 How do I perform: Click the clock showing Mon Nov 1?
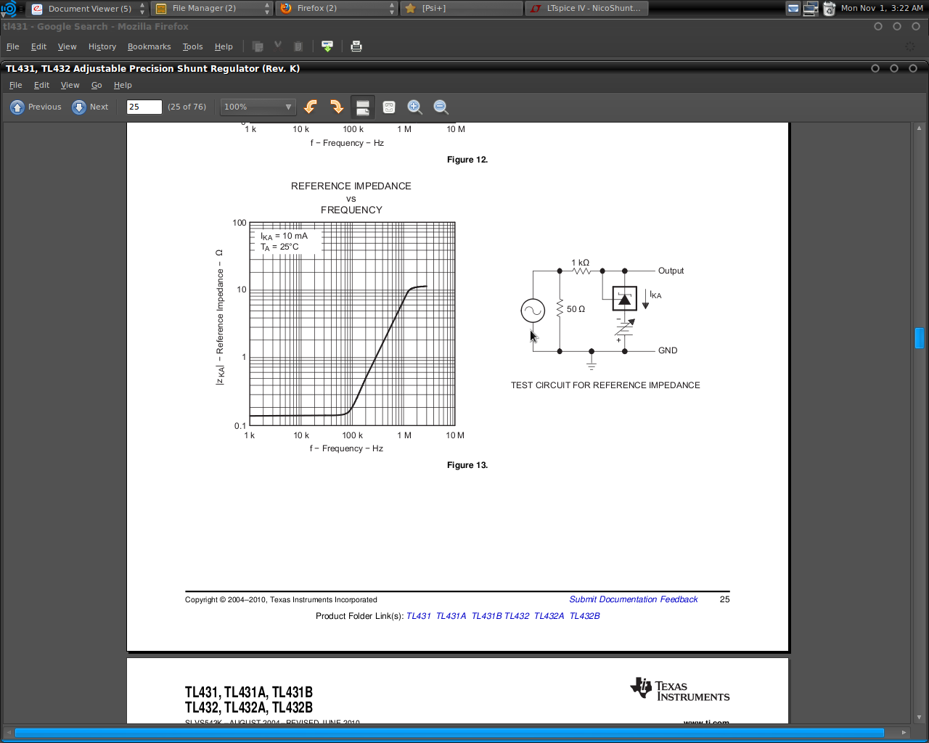click(882, 8)
